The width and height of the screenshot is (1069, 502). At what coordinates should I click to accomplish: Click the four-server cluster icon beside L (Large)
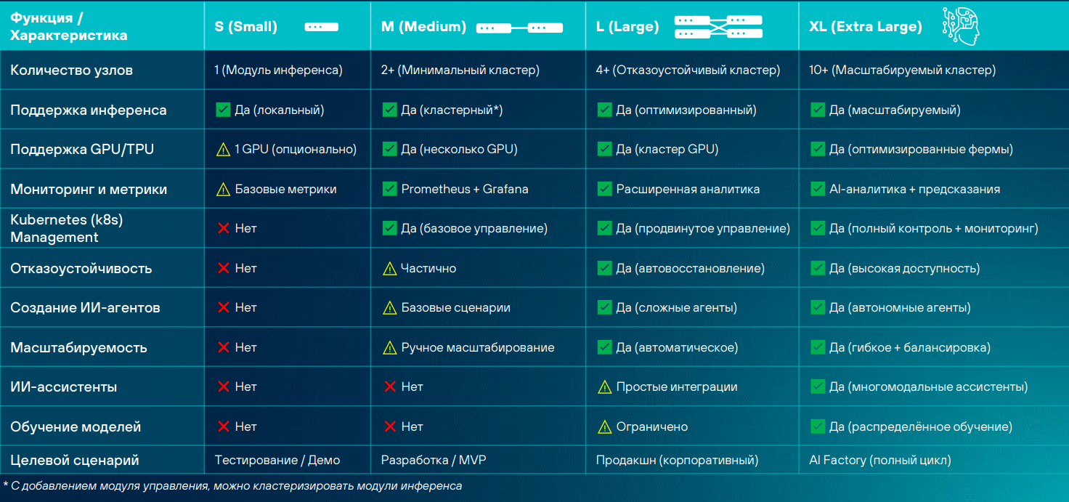pyautogui.click(x=718, y=27)
